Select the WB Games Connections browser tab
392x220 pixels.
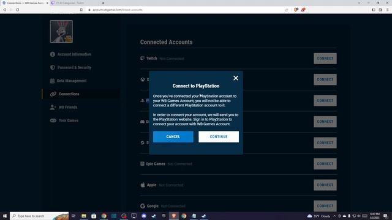click(24, 3)
